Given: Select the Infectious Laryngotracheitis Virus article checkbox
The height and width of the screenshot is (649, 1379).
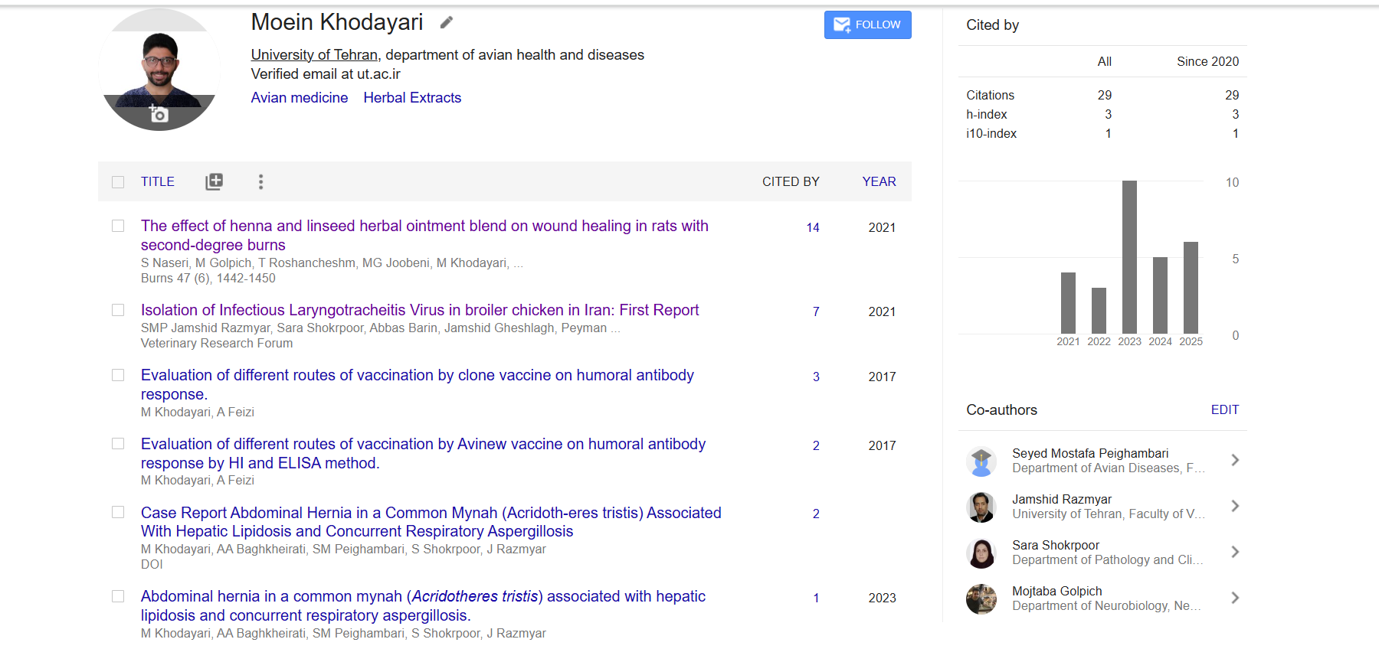Looking at the screenshot, I should point(118,310).
